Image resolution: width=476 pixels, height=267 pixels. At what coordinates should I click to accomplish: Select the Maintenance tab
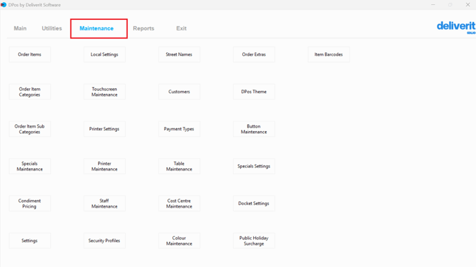(x=97, y=28)
